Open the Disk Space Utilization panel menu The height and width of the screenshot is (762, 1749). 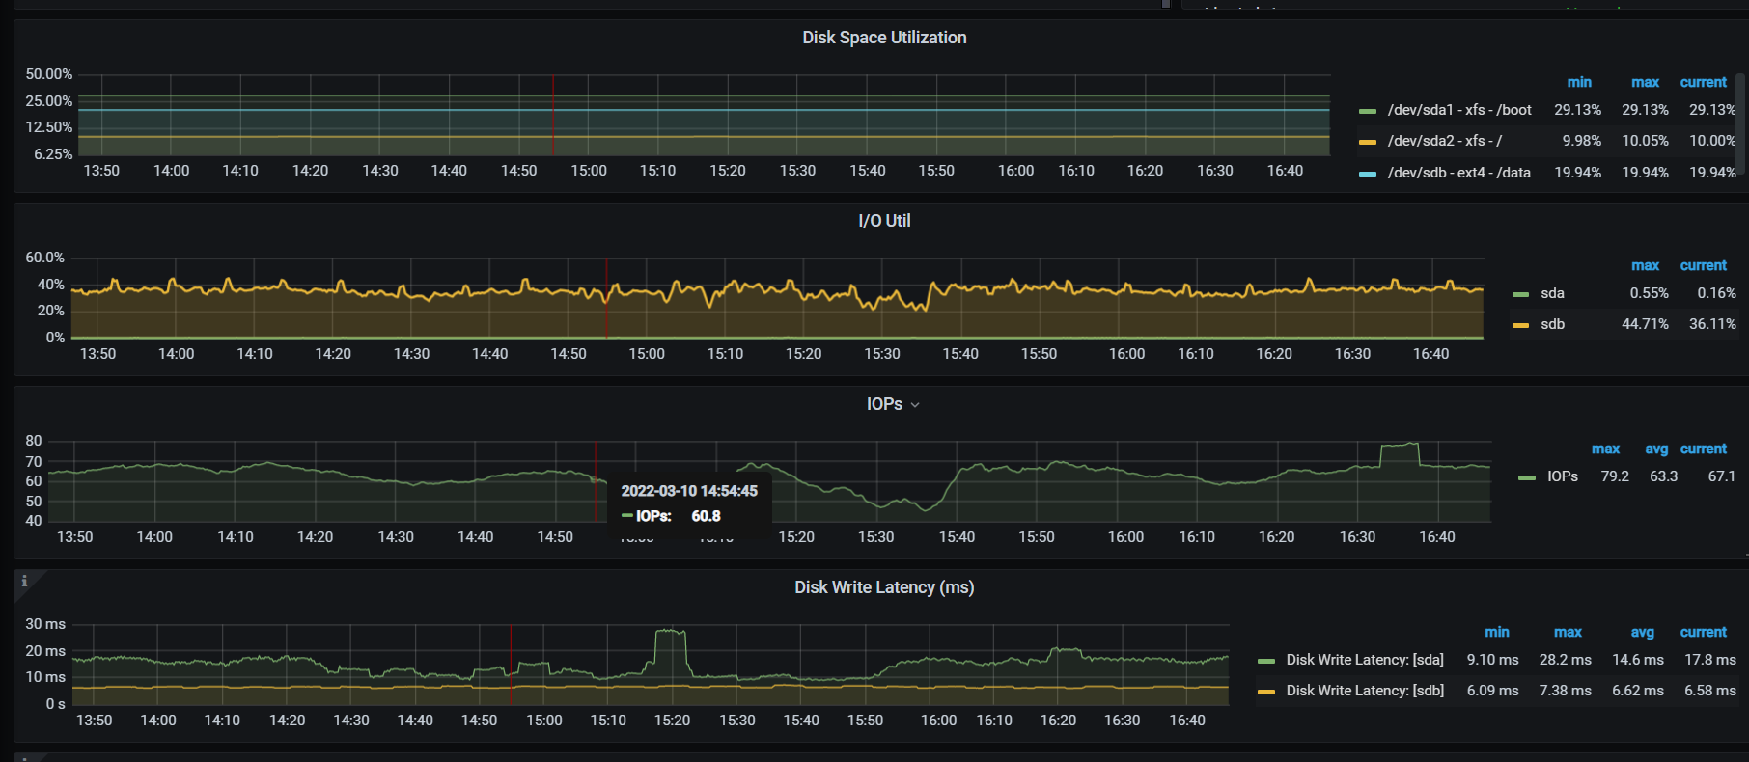click(883, 38)
